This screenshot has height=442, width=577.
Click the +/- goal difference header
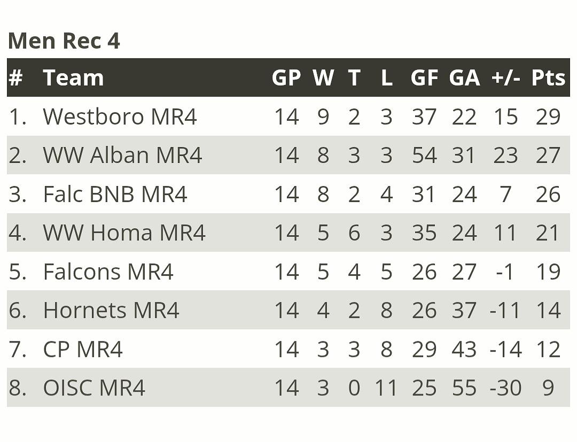tap(505, 78)
